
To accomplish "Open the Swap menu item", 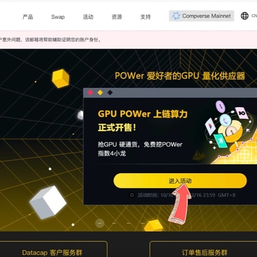I will (x=58, y=17).
